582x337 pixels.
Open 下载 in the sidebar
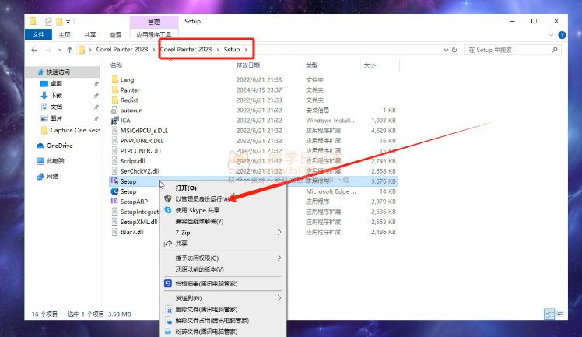pyautogui.click(x=56, y=96)
